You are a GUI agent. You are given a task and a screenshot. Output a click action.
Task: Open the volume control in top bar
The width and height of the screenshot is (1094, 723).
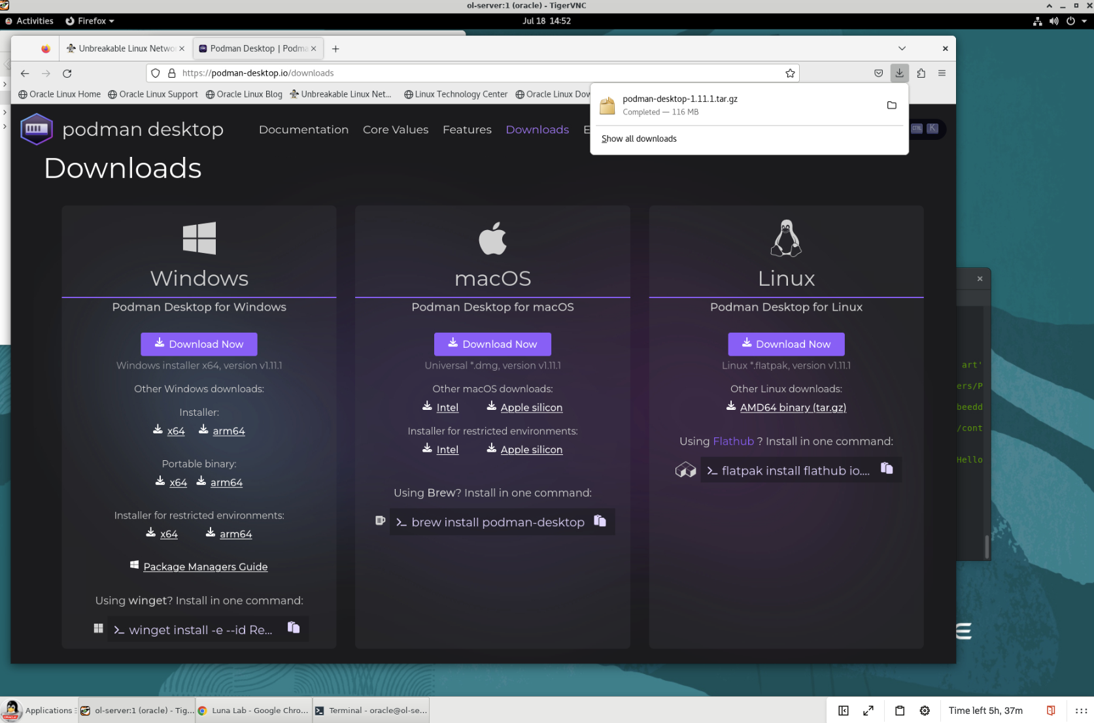click(1053, 21)
